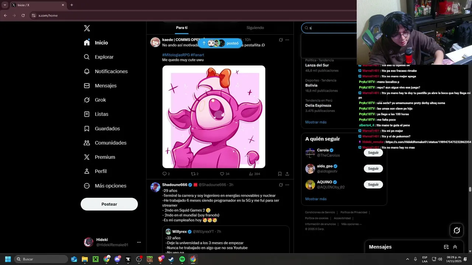Open Política de cookies link
Viewport: 472px width, 265px height.
point(316,218)
